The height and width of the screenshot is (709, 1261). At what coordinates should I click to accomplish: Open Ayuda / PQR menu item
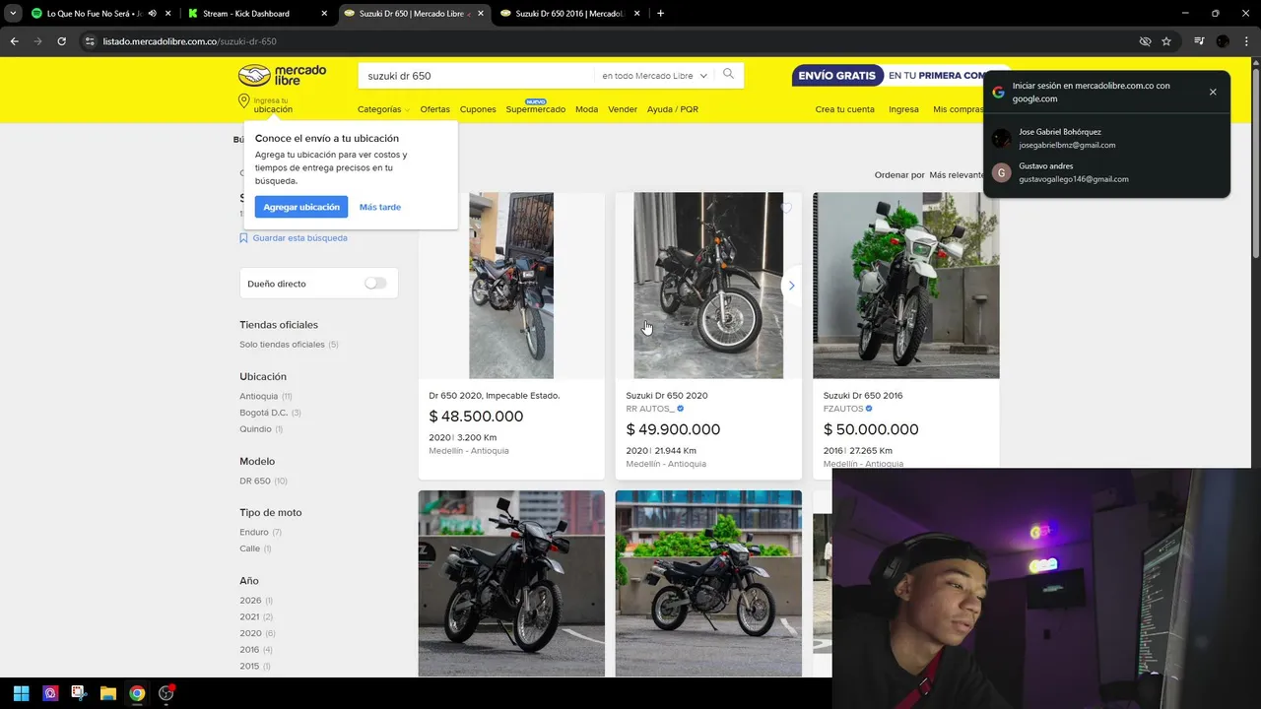(673, 109)
